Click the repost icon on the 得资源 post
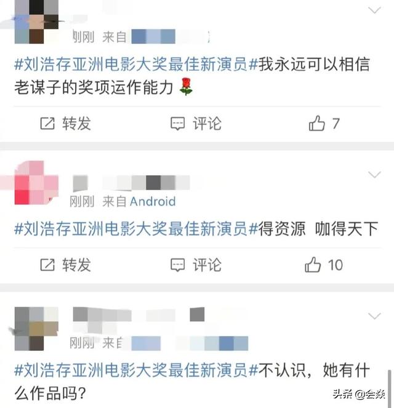 [x=47, y=265]
